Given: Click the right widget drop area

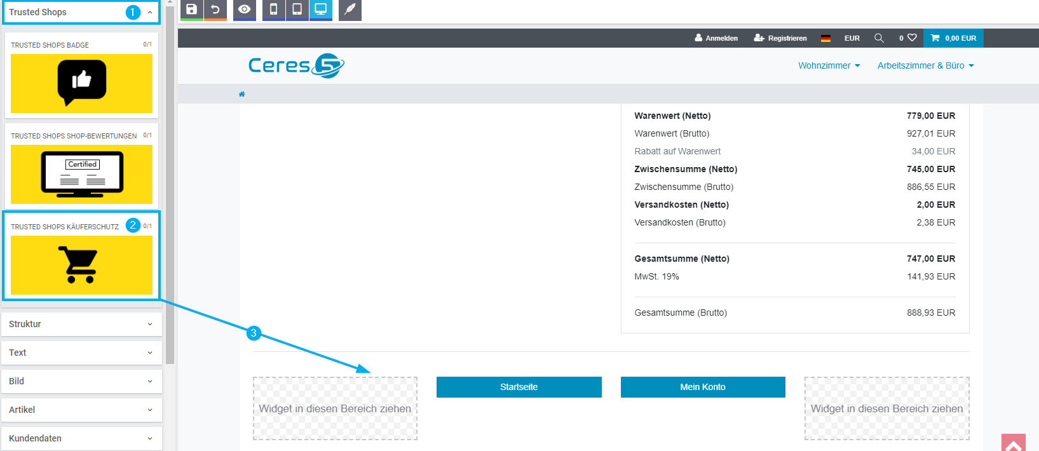Looking at the screenshot, I should coord(887,408).
